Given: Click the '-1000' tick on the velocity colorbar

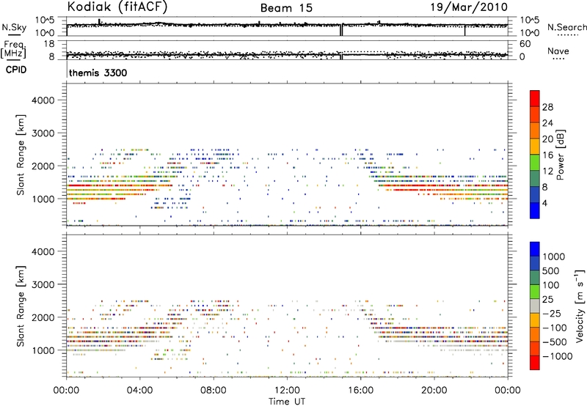Looking at the screenshot, I should click(x=558, y=356).
